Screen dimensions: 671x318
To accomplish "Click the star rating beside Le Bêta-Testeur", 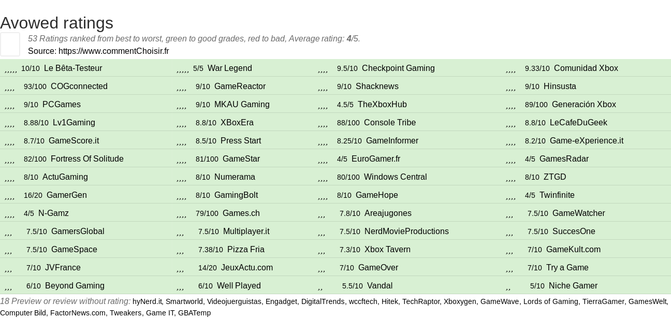I will pos(11,69).
